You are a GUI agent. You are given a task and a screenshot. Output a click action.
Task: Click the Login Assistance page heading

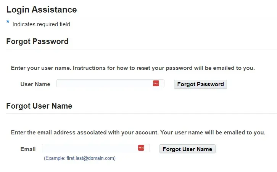(x=42, y=9)
